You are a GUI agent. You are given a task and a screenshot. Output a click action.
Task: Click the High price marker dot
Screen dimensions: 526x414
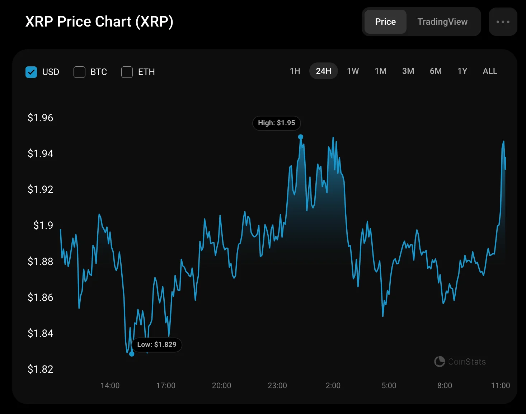pos(301,137)
